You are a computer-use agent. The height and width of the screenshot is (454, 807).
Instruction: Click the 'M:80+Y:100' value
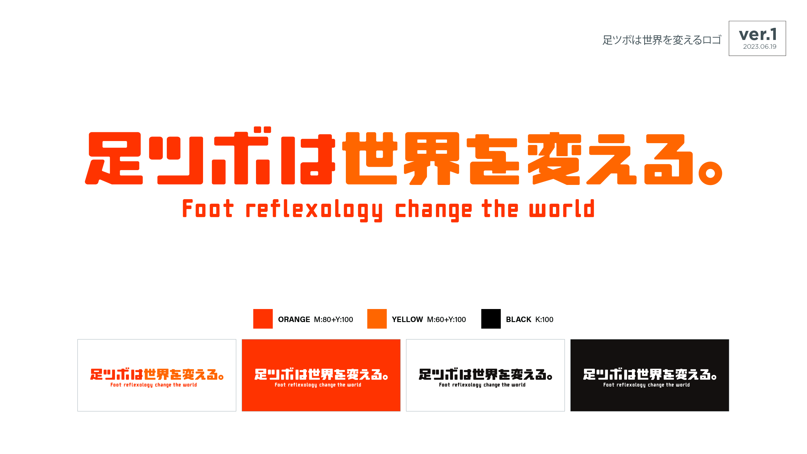(x=333, y=319)
